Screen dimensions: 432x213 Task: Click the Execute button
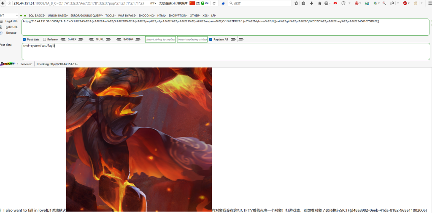click(11, 32)
